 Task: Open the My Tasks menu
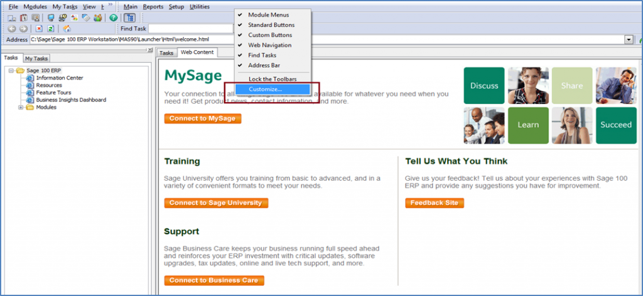[x=65, y=6]
